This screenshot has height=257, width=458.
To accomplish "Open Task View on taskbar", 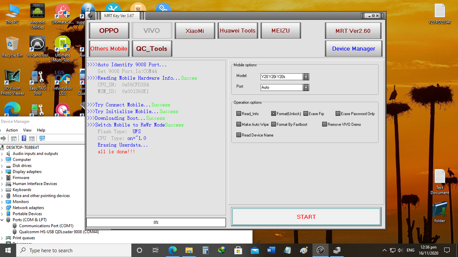I will tap(155, 250).
